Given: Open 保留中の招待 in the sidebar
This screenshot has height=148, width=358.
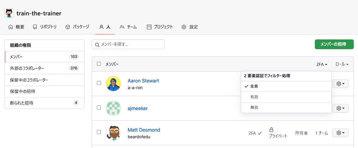Looking at the screenshot, I should click(44, 92).
